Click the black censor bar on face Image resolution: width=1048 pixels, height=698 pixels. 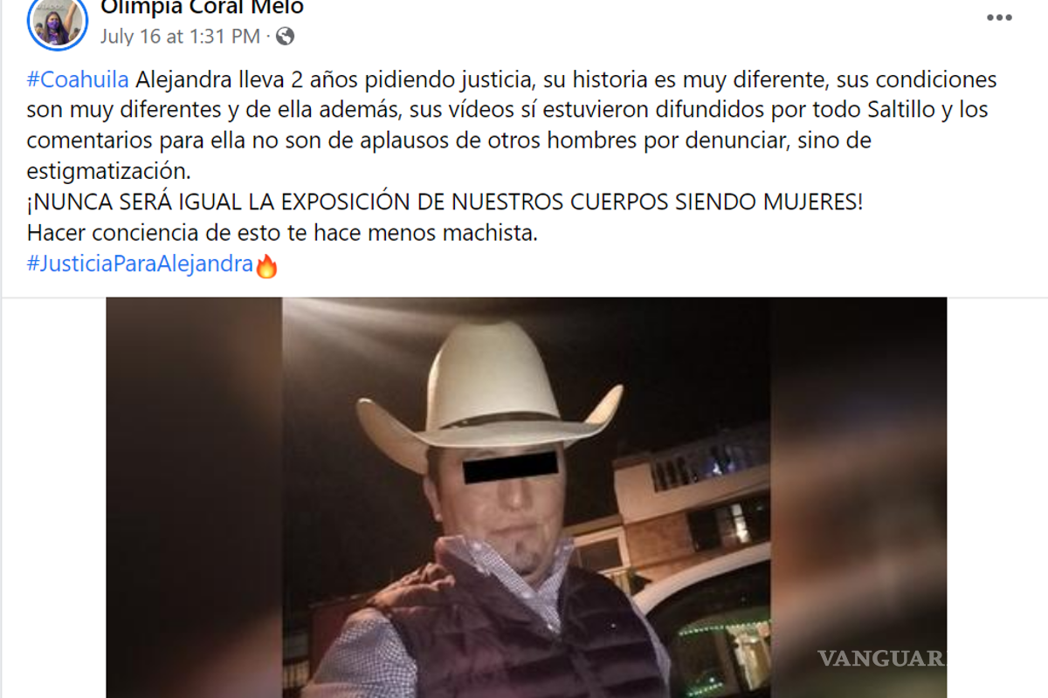[510, 467]
